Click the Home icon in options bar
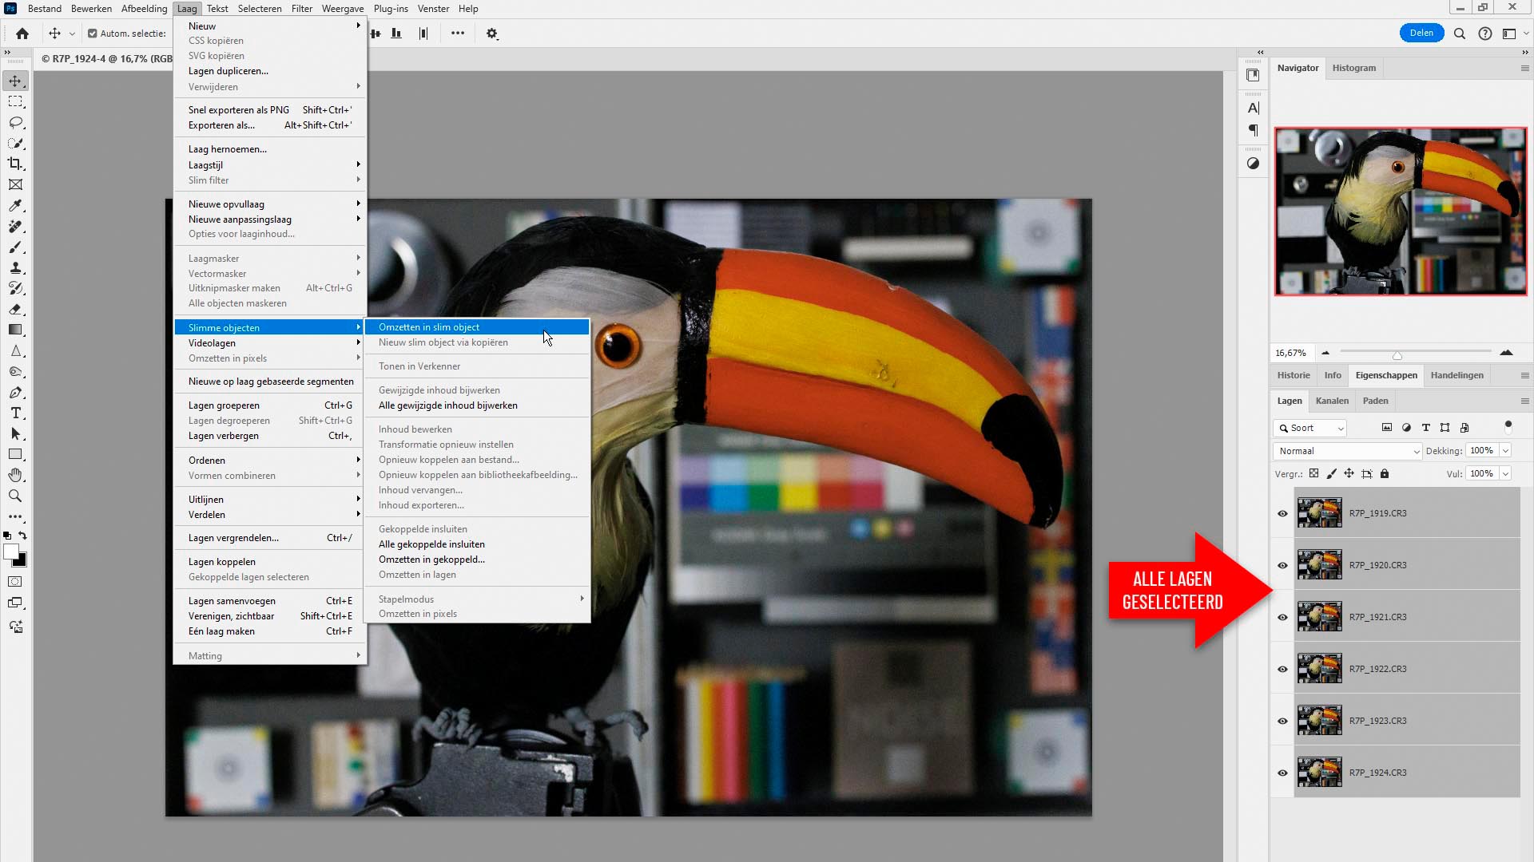The image size is (1534, 862). point(22,34)
